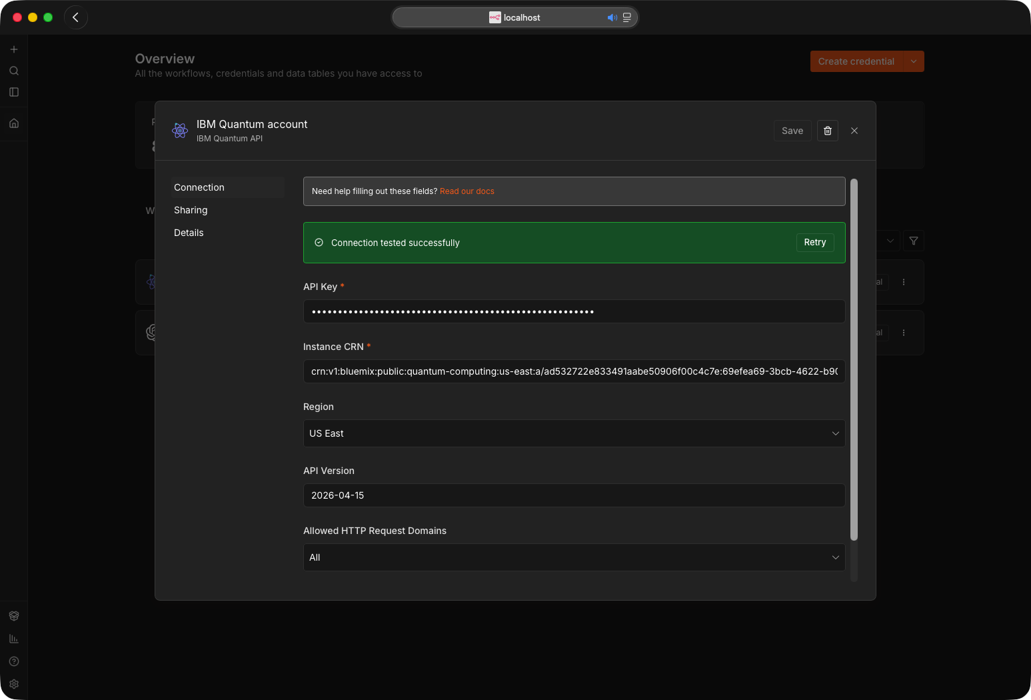1031x700 pixels.
Task: Click the IBM Quantum atom logo icon in dialog header
Action: [180, 131]
